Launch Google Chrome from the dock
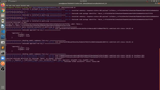This screenshot has width=160, height=90. (x=3, y=10)
